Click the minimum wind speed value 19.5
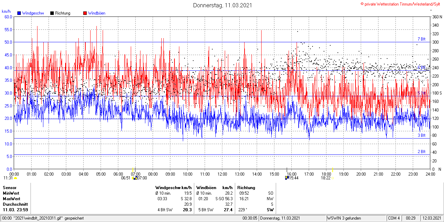444x222 pixels. click(x=188, y=193)
